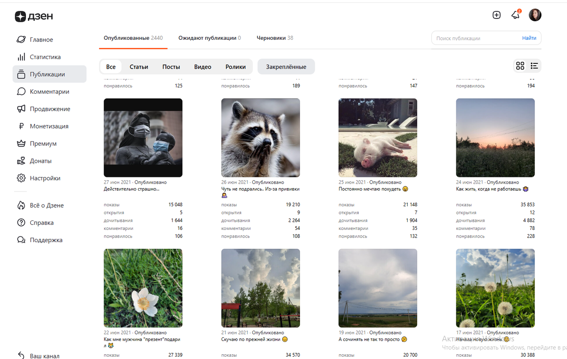The image size is (567, 359).
Task: Click the Главное planet icon
Action: click(x=21, y=40)
